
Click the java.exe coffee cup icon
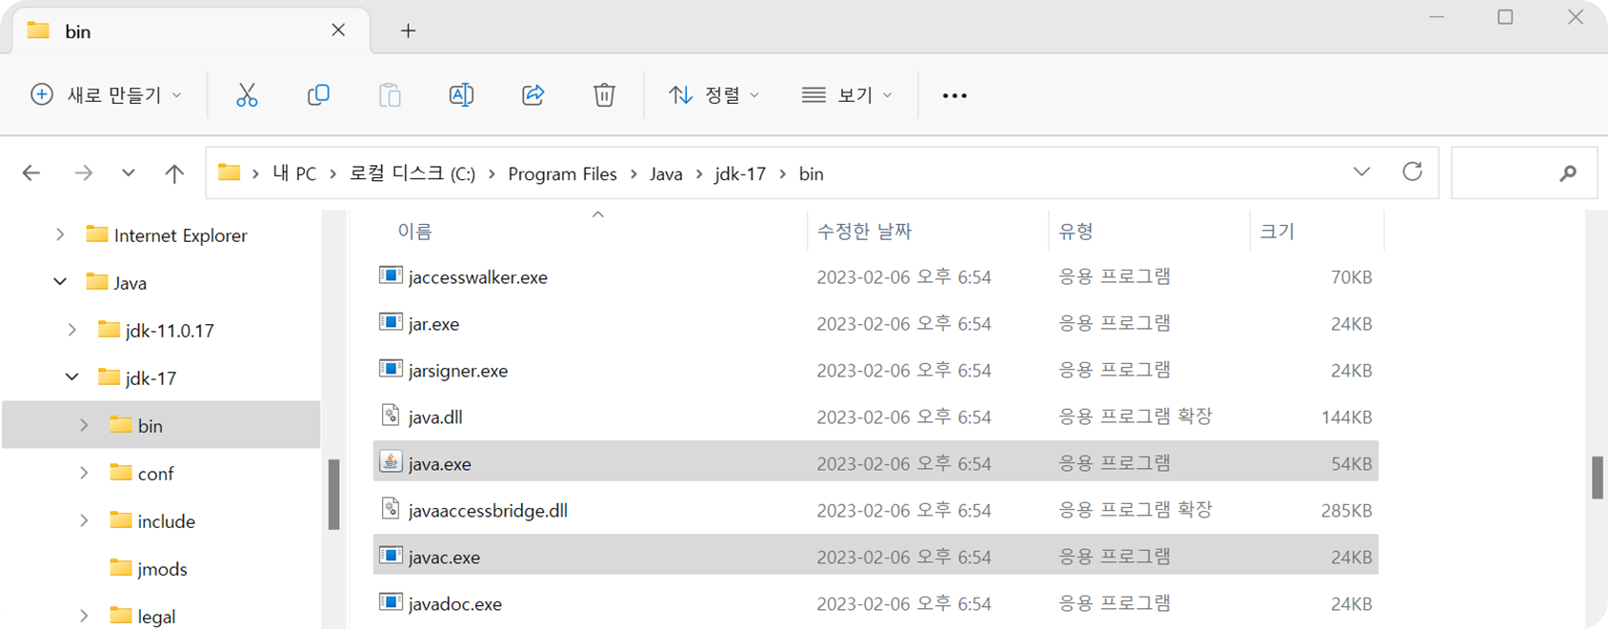click(x=391, y=462)
